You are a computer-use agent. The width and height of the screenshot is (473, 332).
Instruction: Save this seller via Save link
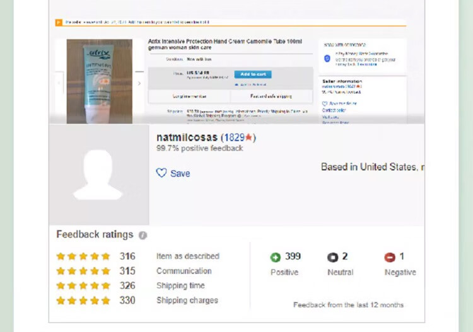point(180,173)
